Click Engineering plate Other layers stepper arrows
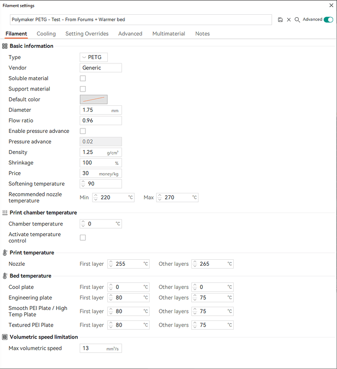The height and width of the screenshot is (369, 337). point(195,298)
